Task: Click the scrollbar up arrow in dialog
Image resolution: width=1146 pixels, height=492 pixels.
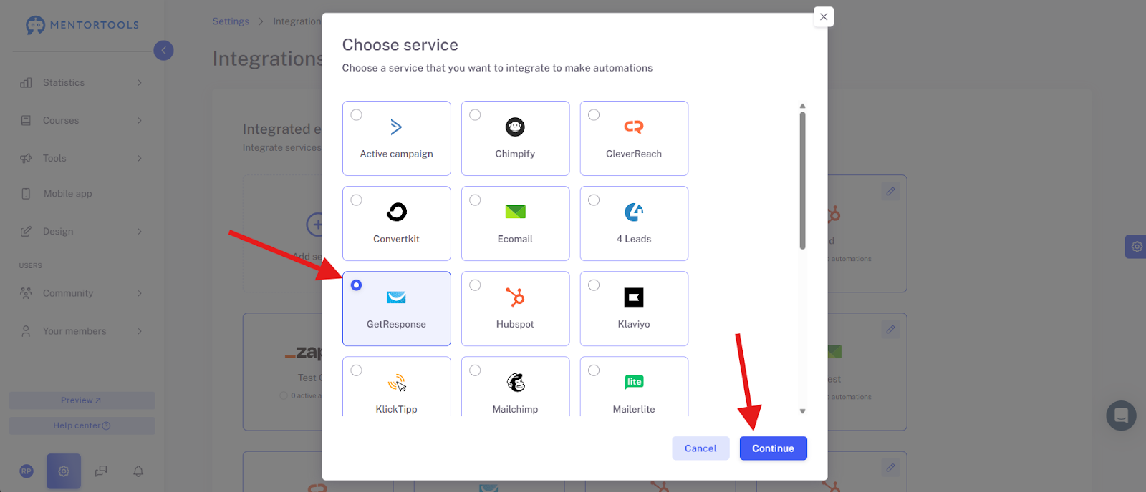Action: point(802,106)
